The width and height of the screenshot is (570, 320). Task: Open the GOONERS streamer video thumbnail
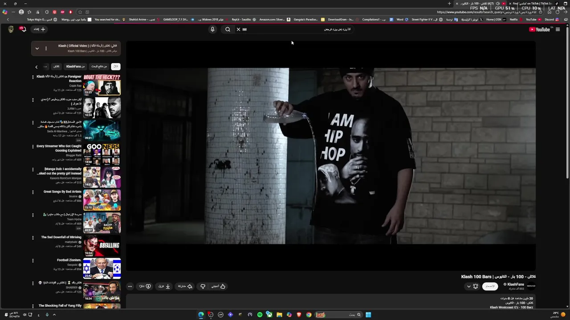tap(102, 154)
